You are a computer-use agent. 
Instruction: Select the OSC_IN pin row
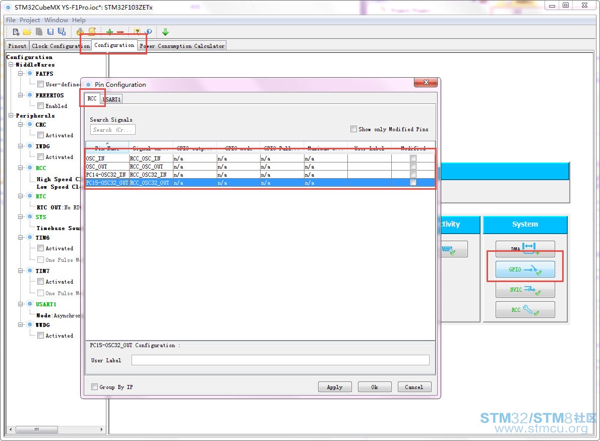click(260, 158)
